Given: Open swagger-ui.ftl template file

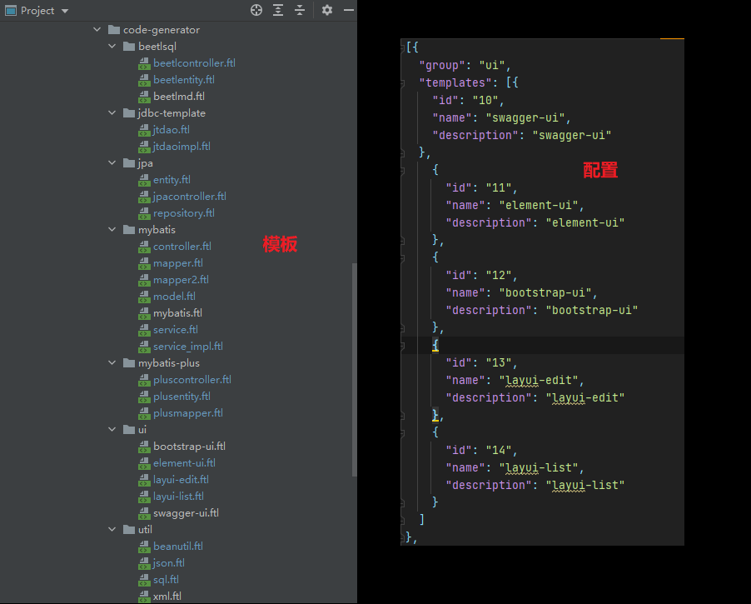Looking at the screenshot, I should (186, 513).
